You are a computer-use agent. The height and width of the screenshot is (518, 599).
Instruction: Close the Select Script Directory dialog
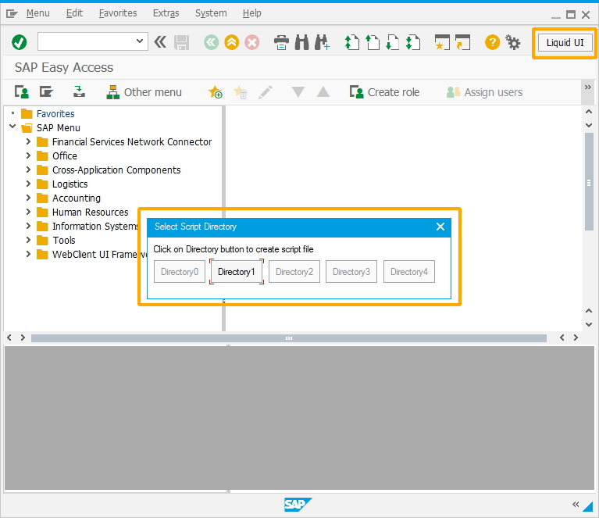tap(440, 227)
